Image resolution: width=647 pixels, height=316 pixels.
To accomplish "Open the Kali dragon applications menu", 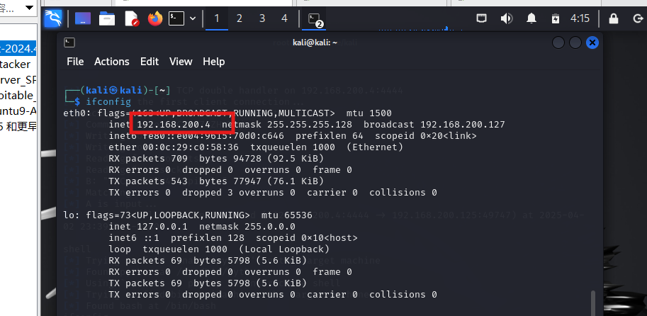I will 53,18.
